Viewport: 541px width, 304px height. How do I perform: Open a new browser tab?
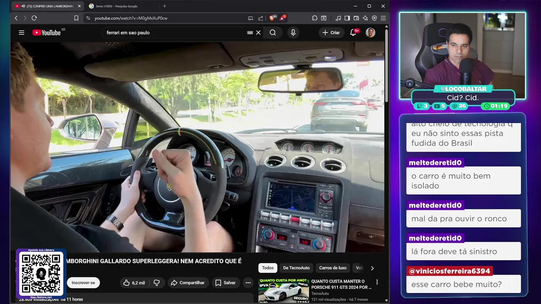click(x=164, y=6)
